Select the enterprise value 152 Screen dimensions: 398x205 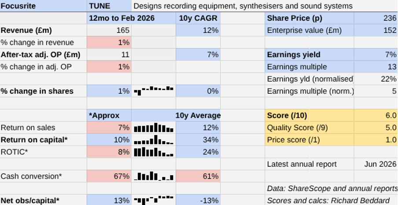click(x=376, y=30)
